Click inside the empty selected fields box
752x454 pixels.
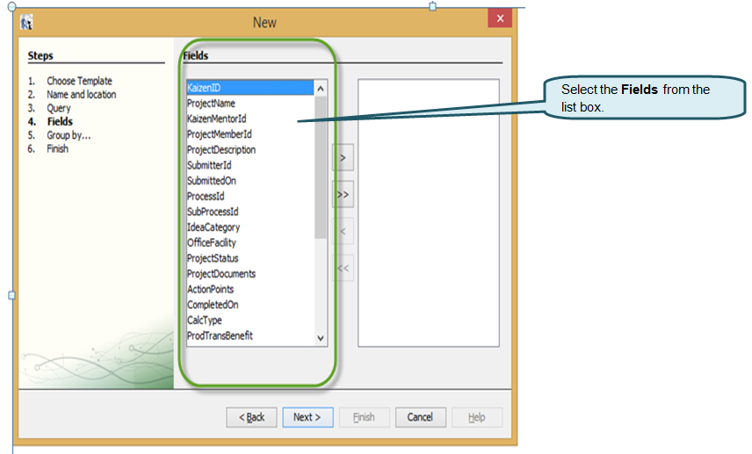(x=429, y=213)
